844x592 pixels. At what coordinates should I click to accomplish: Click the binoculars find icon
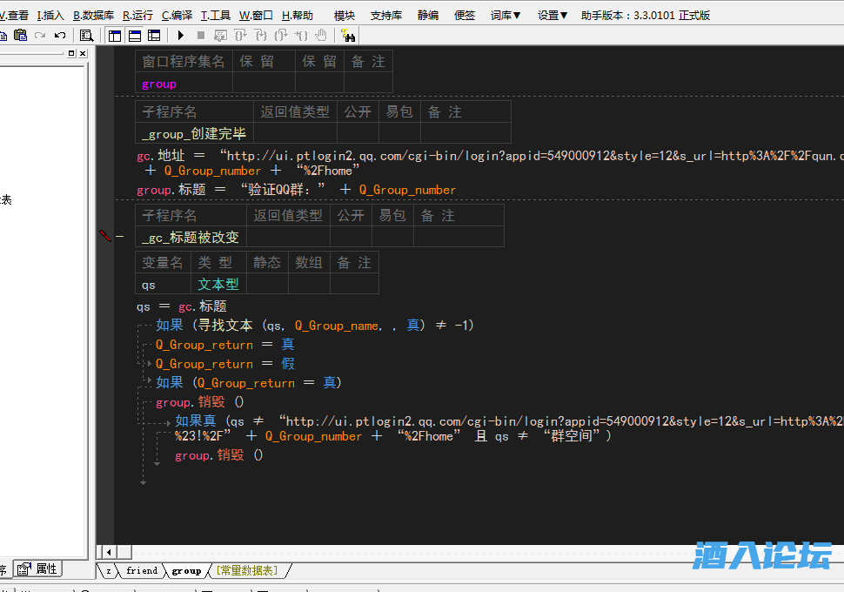coord(348,36)
